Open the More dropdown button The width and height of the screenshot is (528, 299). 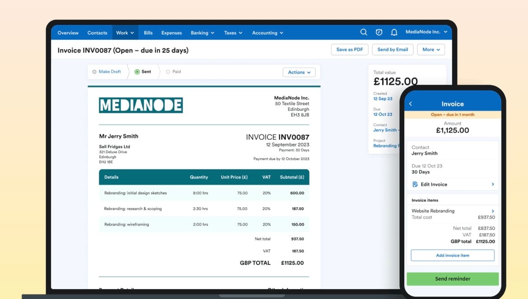coord(431,50)
